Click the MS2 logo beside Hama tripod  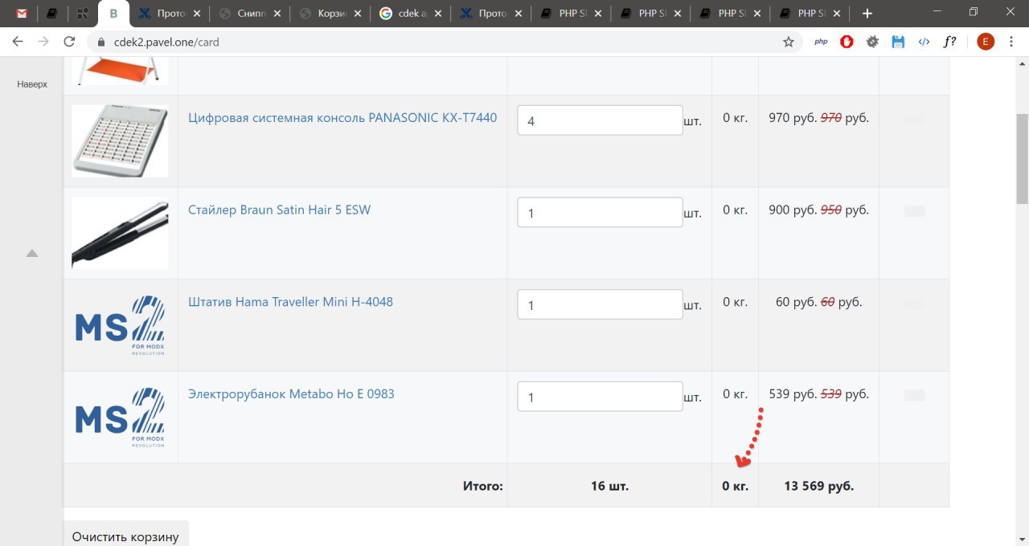coord(120,326)
